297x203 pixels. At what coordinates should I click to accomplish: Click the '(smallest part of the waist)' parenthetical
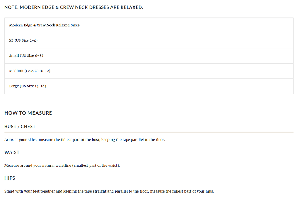click(96, 166)
